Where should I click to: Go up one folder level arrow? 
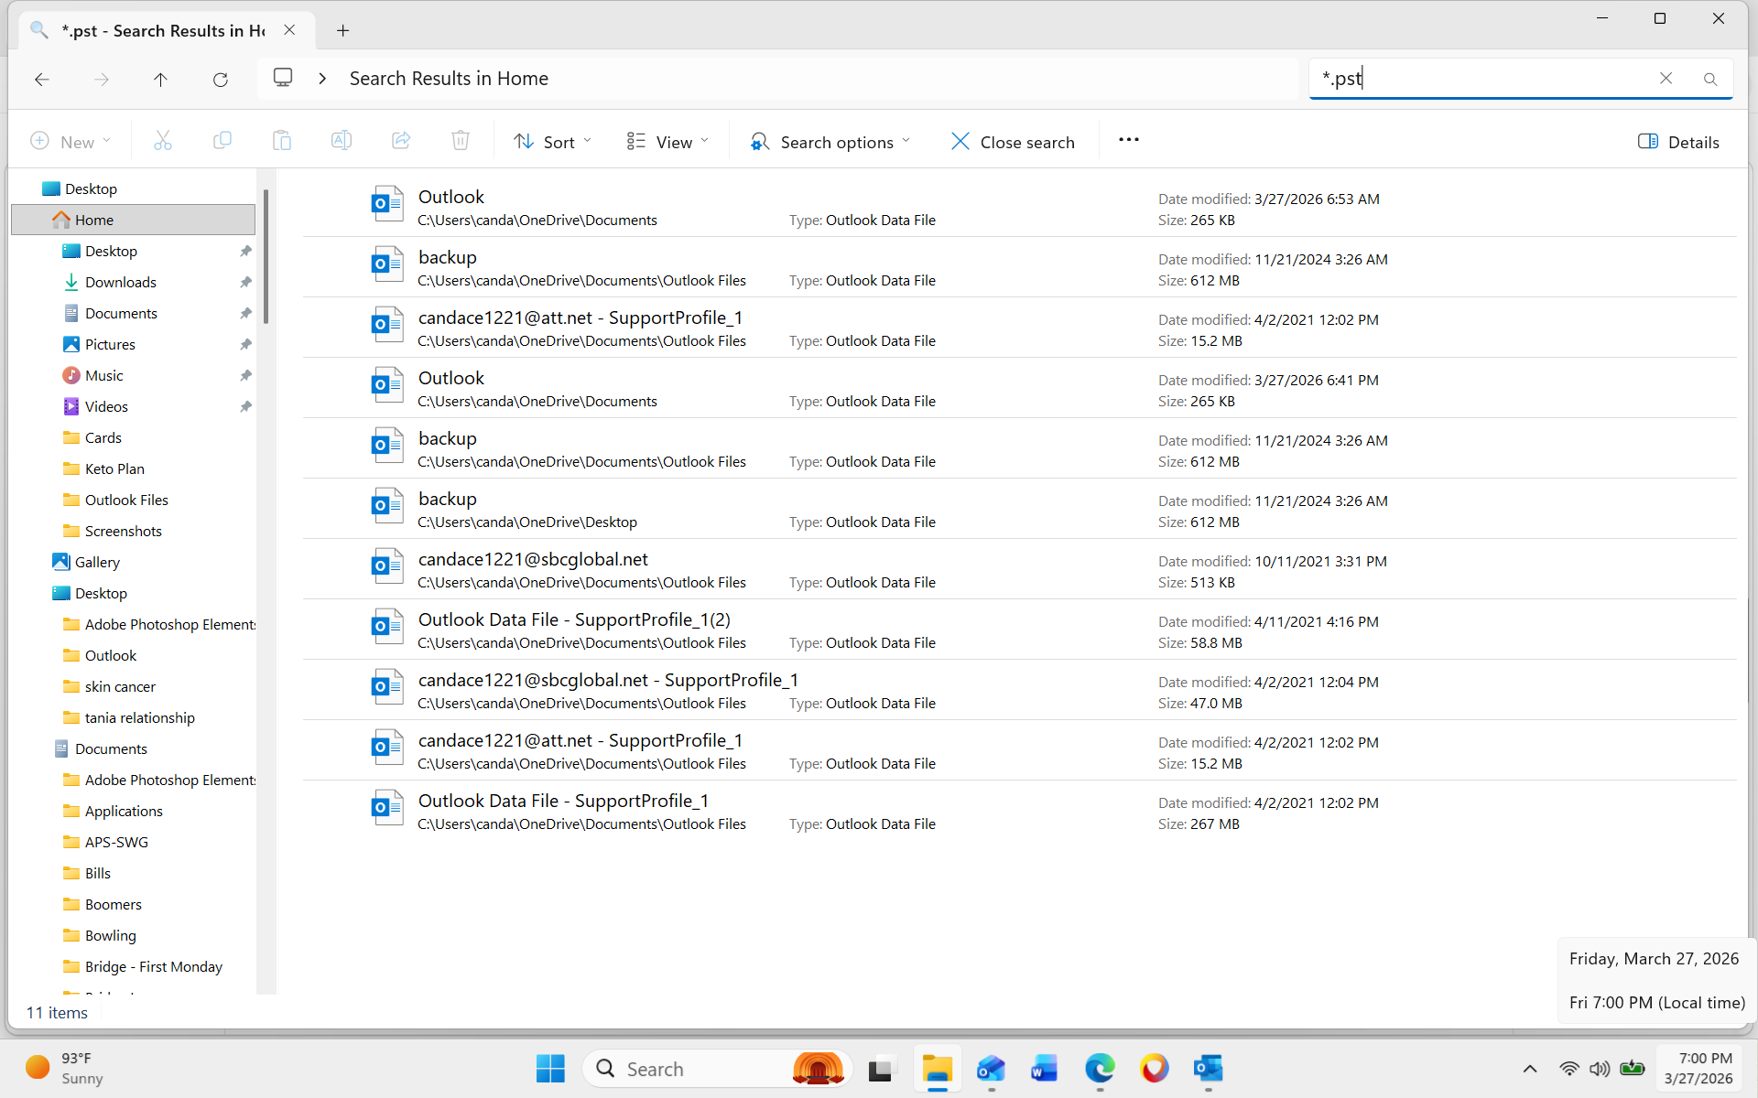160,80
